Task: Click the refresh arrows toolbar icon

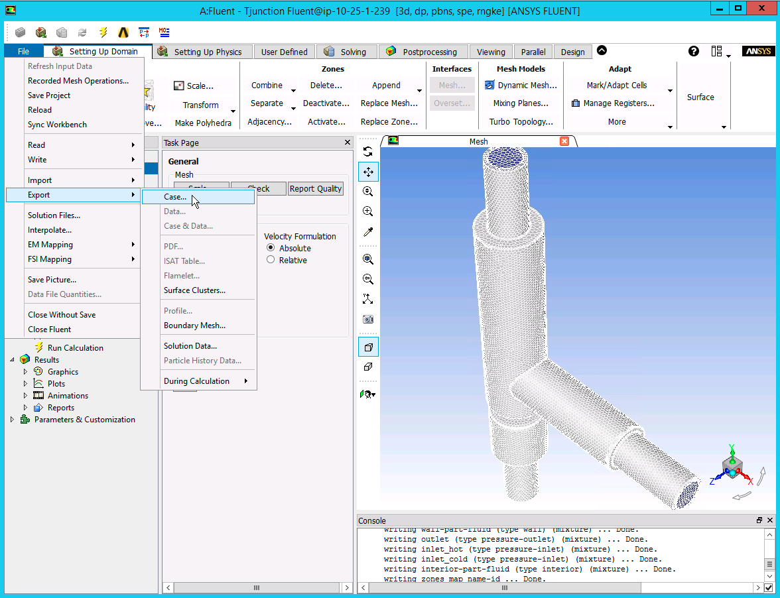Action: [x=82, y=32]
